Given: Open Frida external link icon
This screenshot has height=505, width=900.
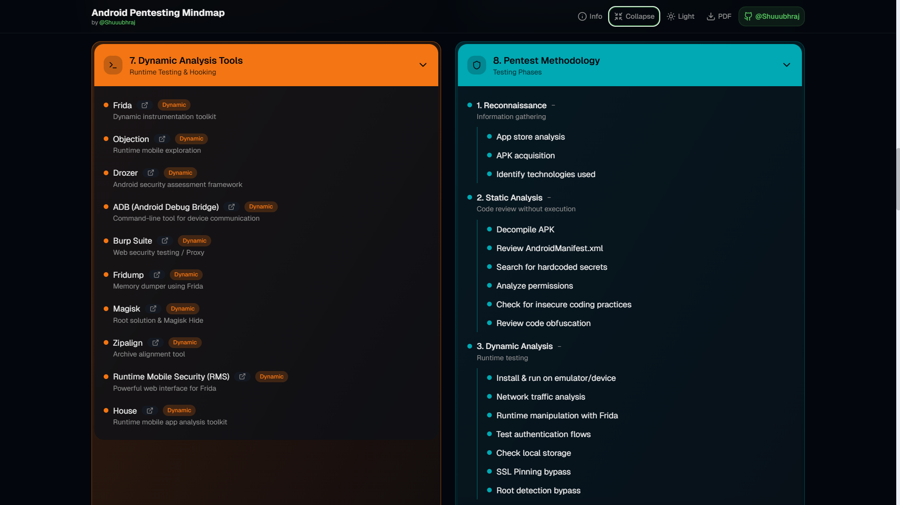Looking at the screenshot, I should click(145, 105).
